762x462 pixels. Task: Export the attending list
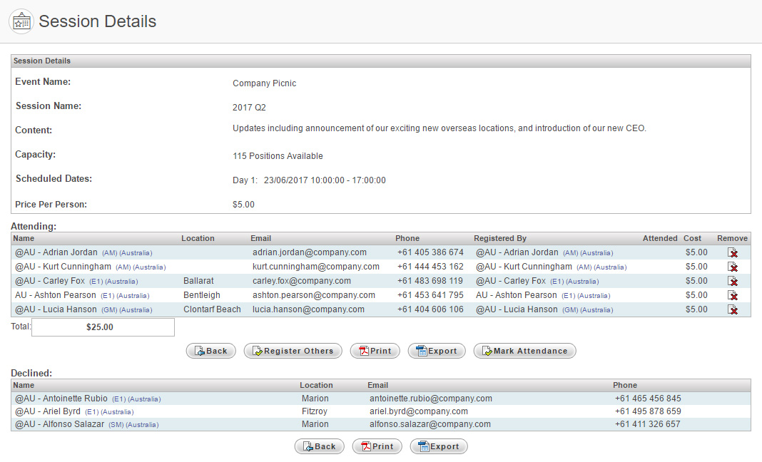pyautogui.click(x=437, y=351)
